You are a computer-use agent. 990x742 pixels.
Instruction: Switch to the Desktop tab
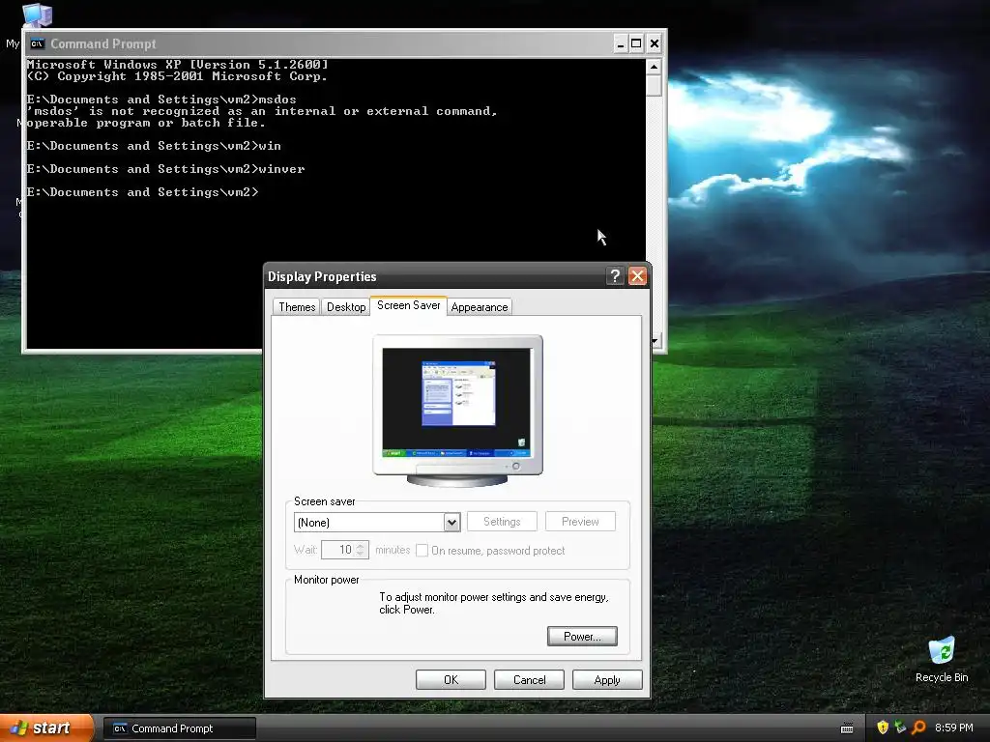346,307
